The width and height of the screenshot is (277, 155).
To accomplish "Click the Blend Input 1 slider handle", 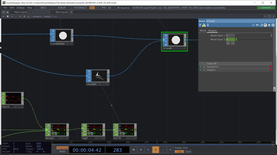I will click(x=272, y=36).
